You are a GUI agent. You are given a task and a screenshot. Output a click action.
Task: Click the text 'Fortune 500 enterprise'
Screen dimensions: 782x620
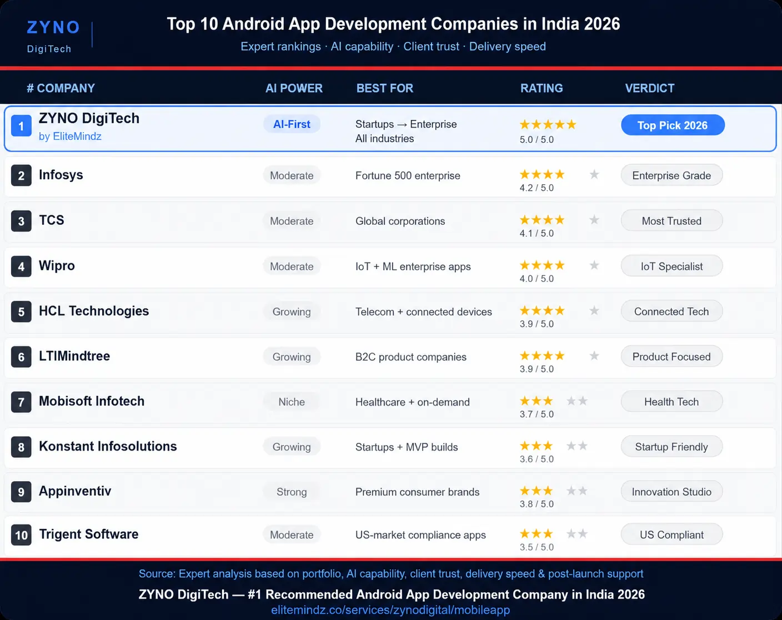click(408, 176)
